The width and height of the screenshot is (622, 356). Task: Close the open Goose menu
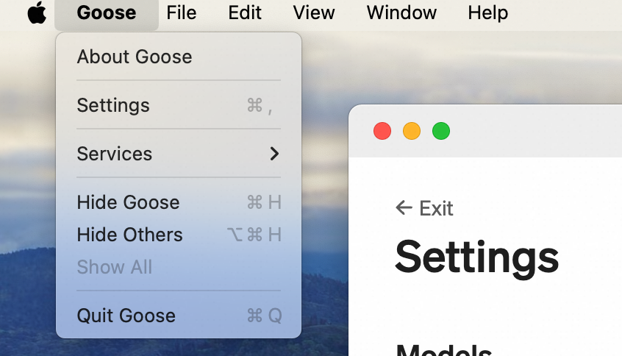click(x=107, y=13)
